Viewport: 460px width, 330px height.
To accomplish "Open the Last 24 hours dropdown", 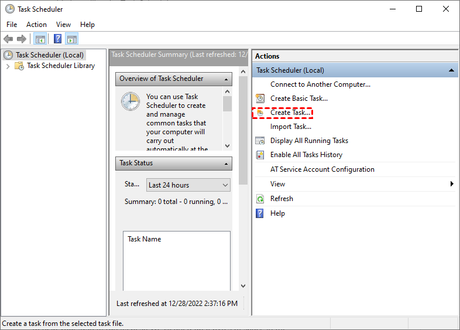I will (188, 185).
